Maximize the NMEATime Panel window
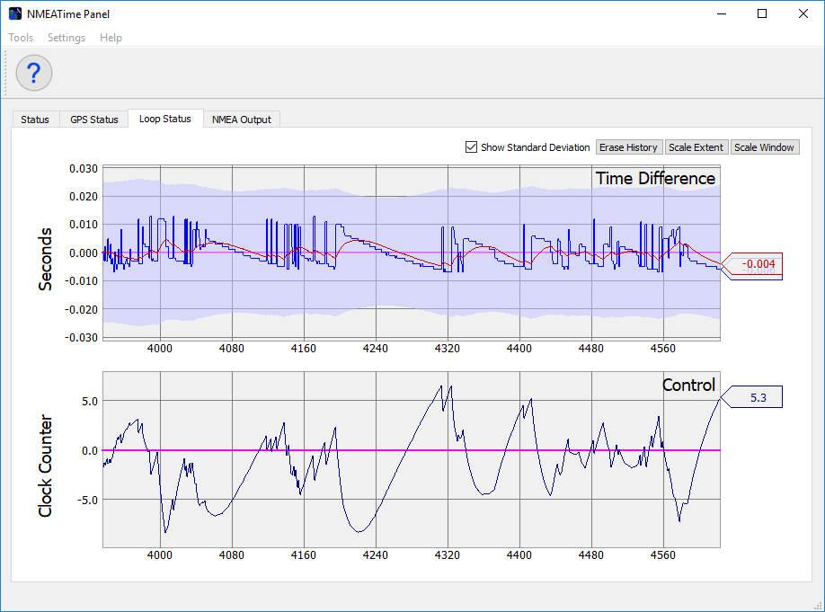Image resolution: width=825 pixels, height=612 pixels. coord(762,13)
